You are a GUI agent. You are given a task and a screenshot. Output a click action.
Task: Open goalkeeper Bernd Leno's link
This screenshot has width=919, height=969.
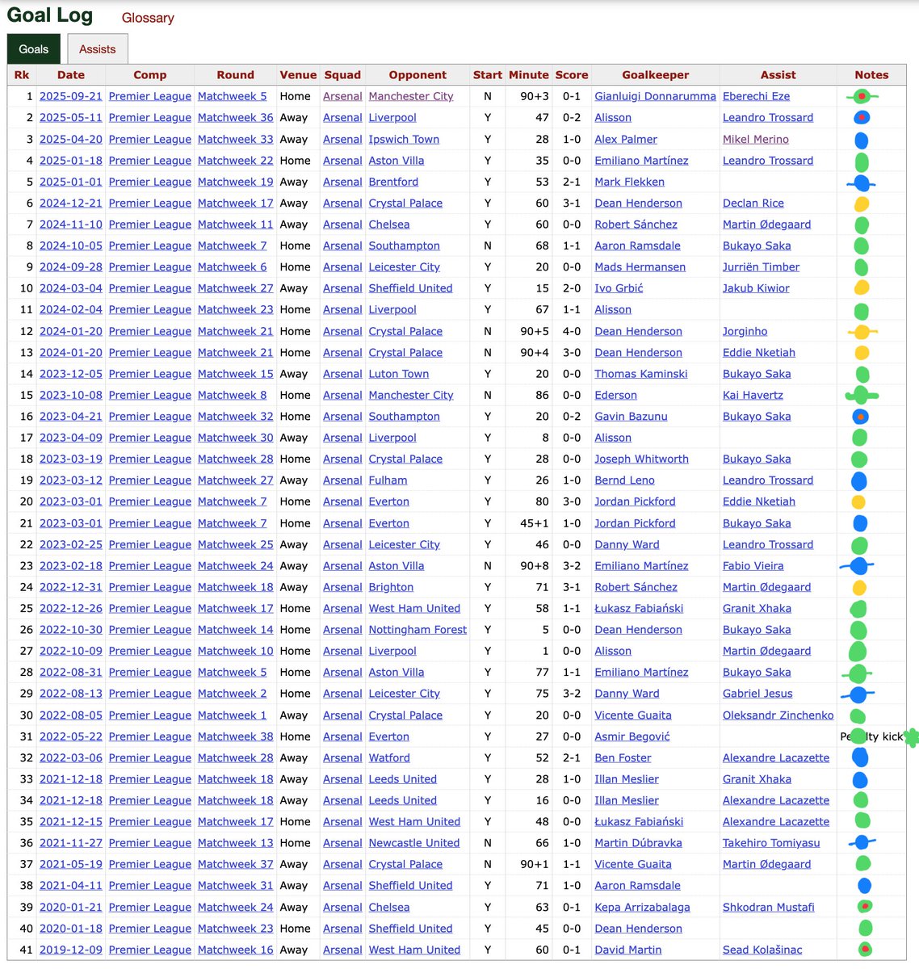[x=625, y=480]
